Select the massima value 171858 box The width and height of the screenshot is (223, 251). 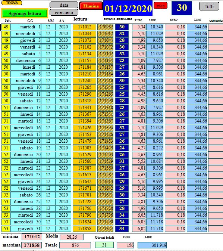coord(32,245)
